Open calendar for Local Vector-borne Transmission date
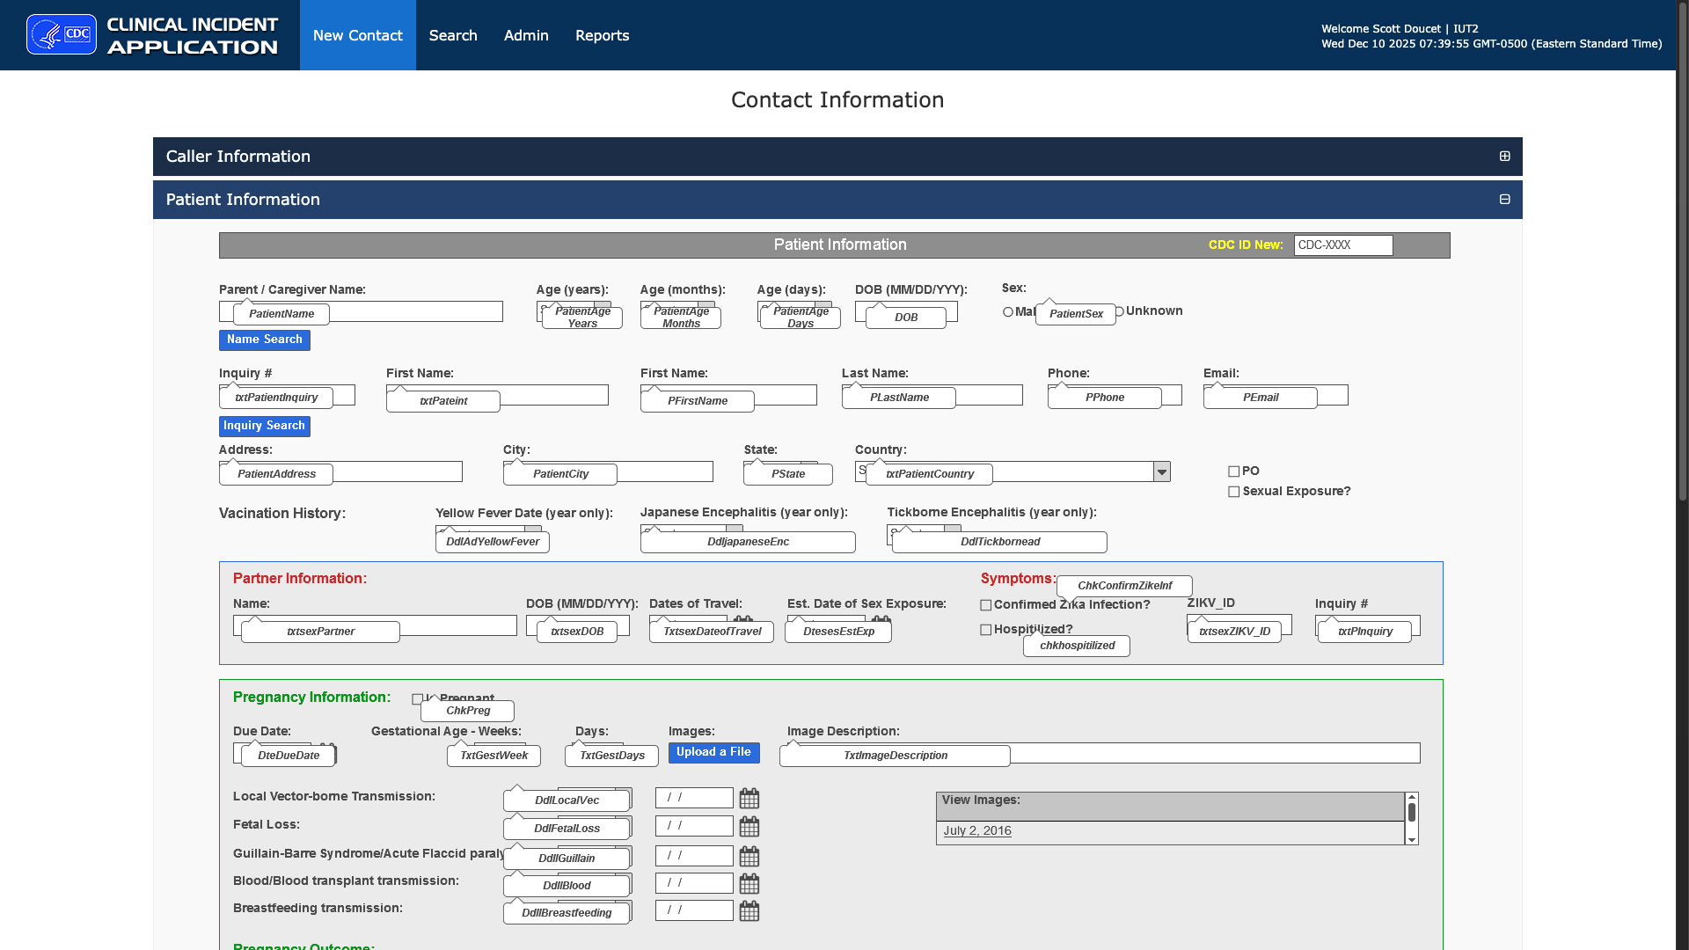 pos(749,799)
